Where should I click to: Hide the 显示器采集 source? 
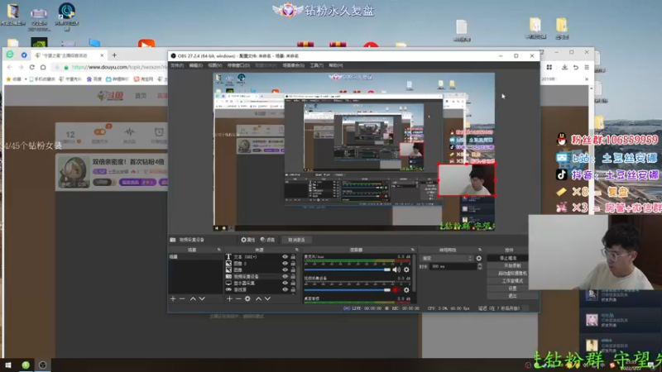[x=285, y=283]
